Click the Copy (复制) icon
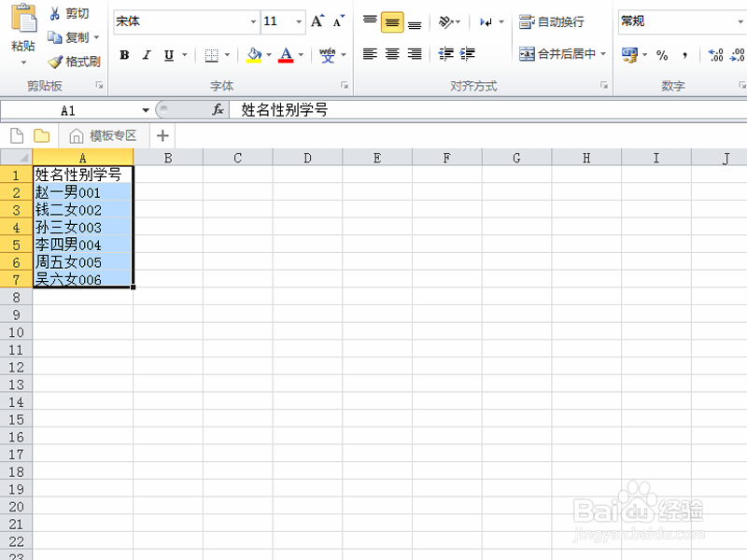 (55, 37)
